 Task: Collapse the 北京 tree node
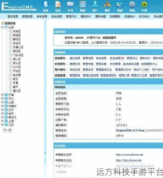(x=2, y=27)
